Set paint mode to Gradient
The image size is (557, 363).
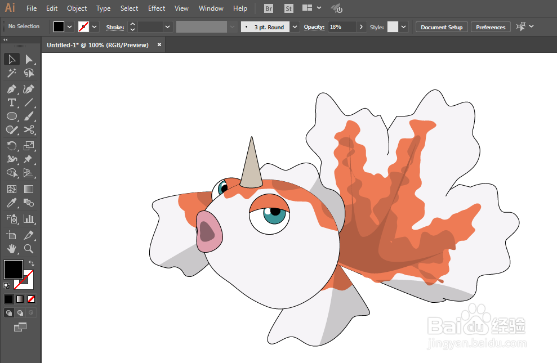pos(20,299)
